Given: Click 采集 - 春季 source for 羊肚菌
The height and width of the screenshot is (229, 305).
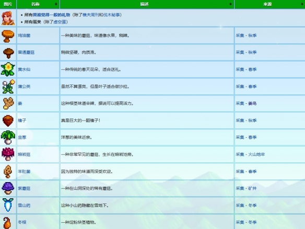Looking at the screenshot, I should coord(247,172).
